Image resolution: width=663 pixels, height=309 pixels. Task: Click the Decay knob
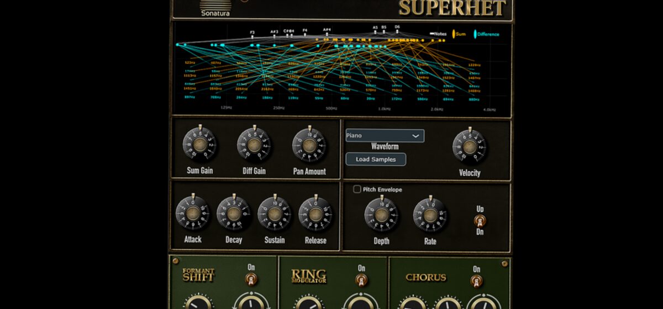coord(233,214)
